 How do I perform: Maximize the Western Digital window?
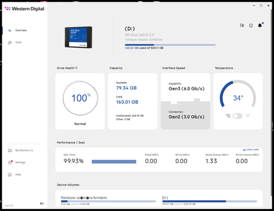click(x=261, y=6)
